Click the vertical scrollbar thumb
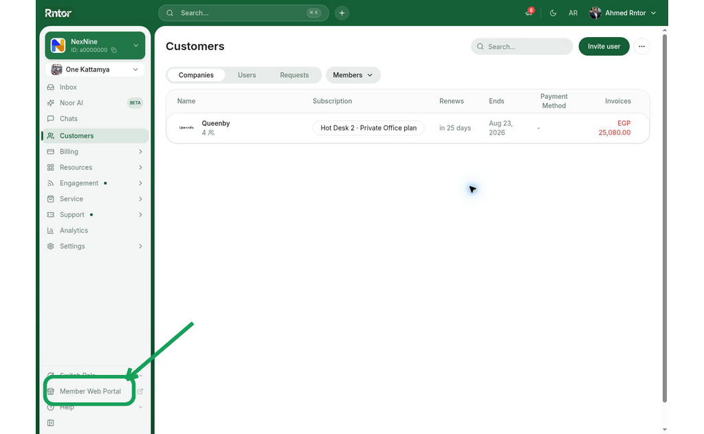Screen dimensions: 704x434 [665, 218]
